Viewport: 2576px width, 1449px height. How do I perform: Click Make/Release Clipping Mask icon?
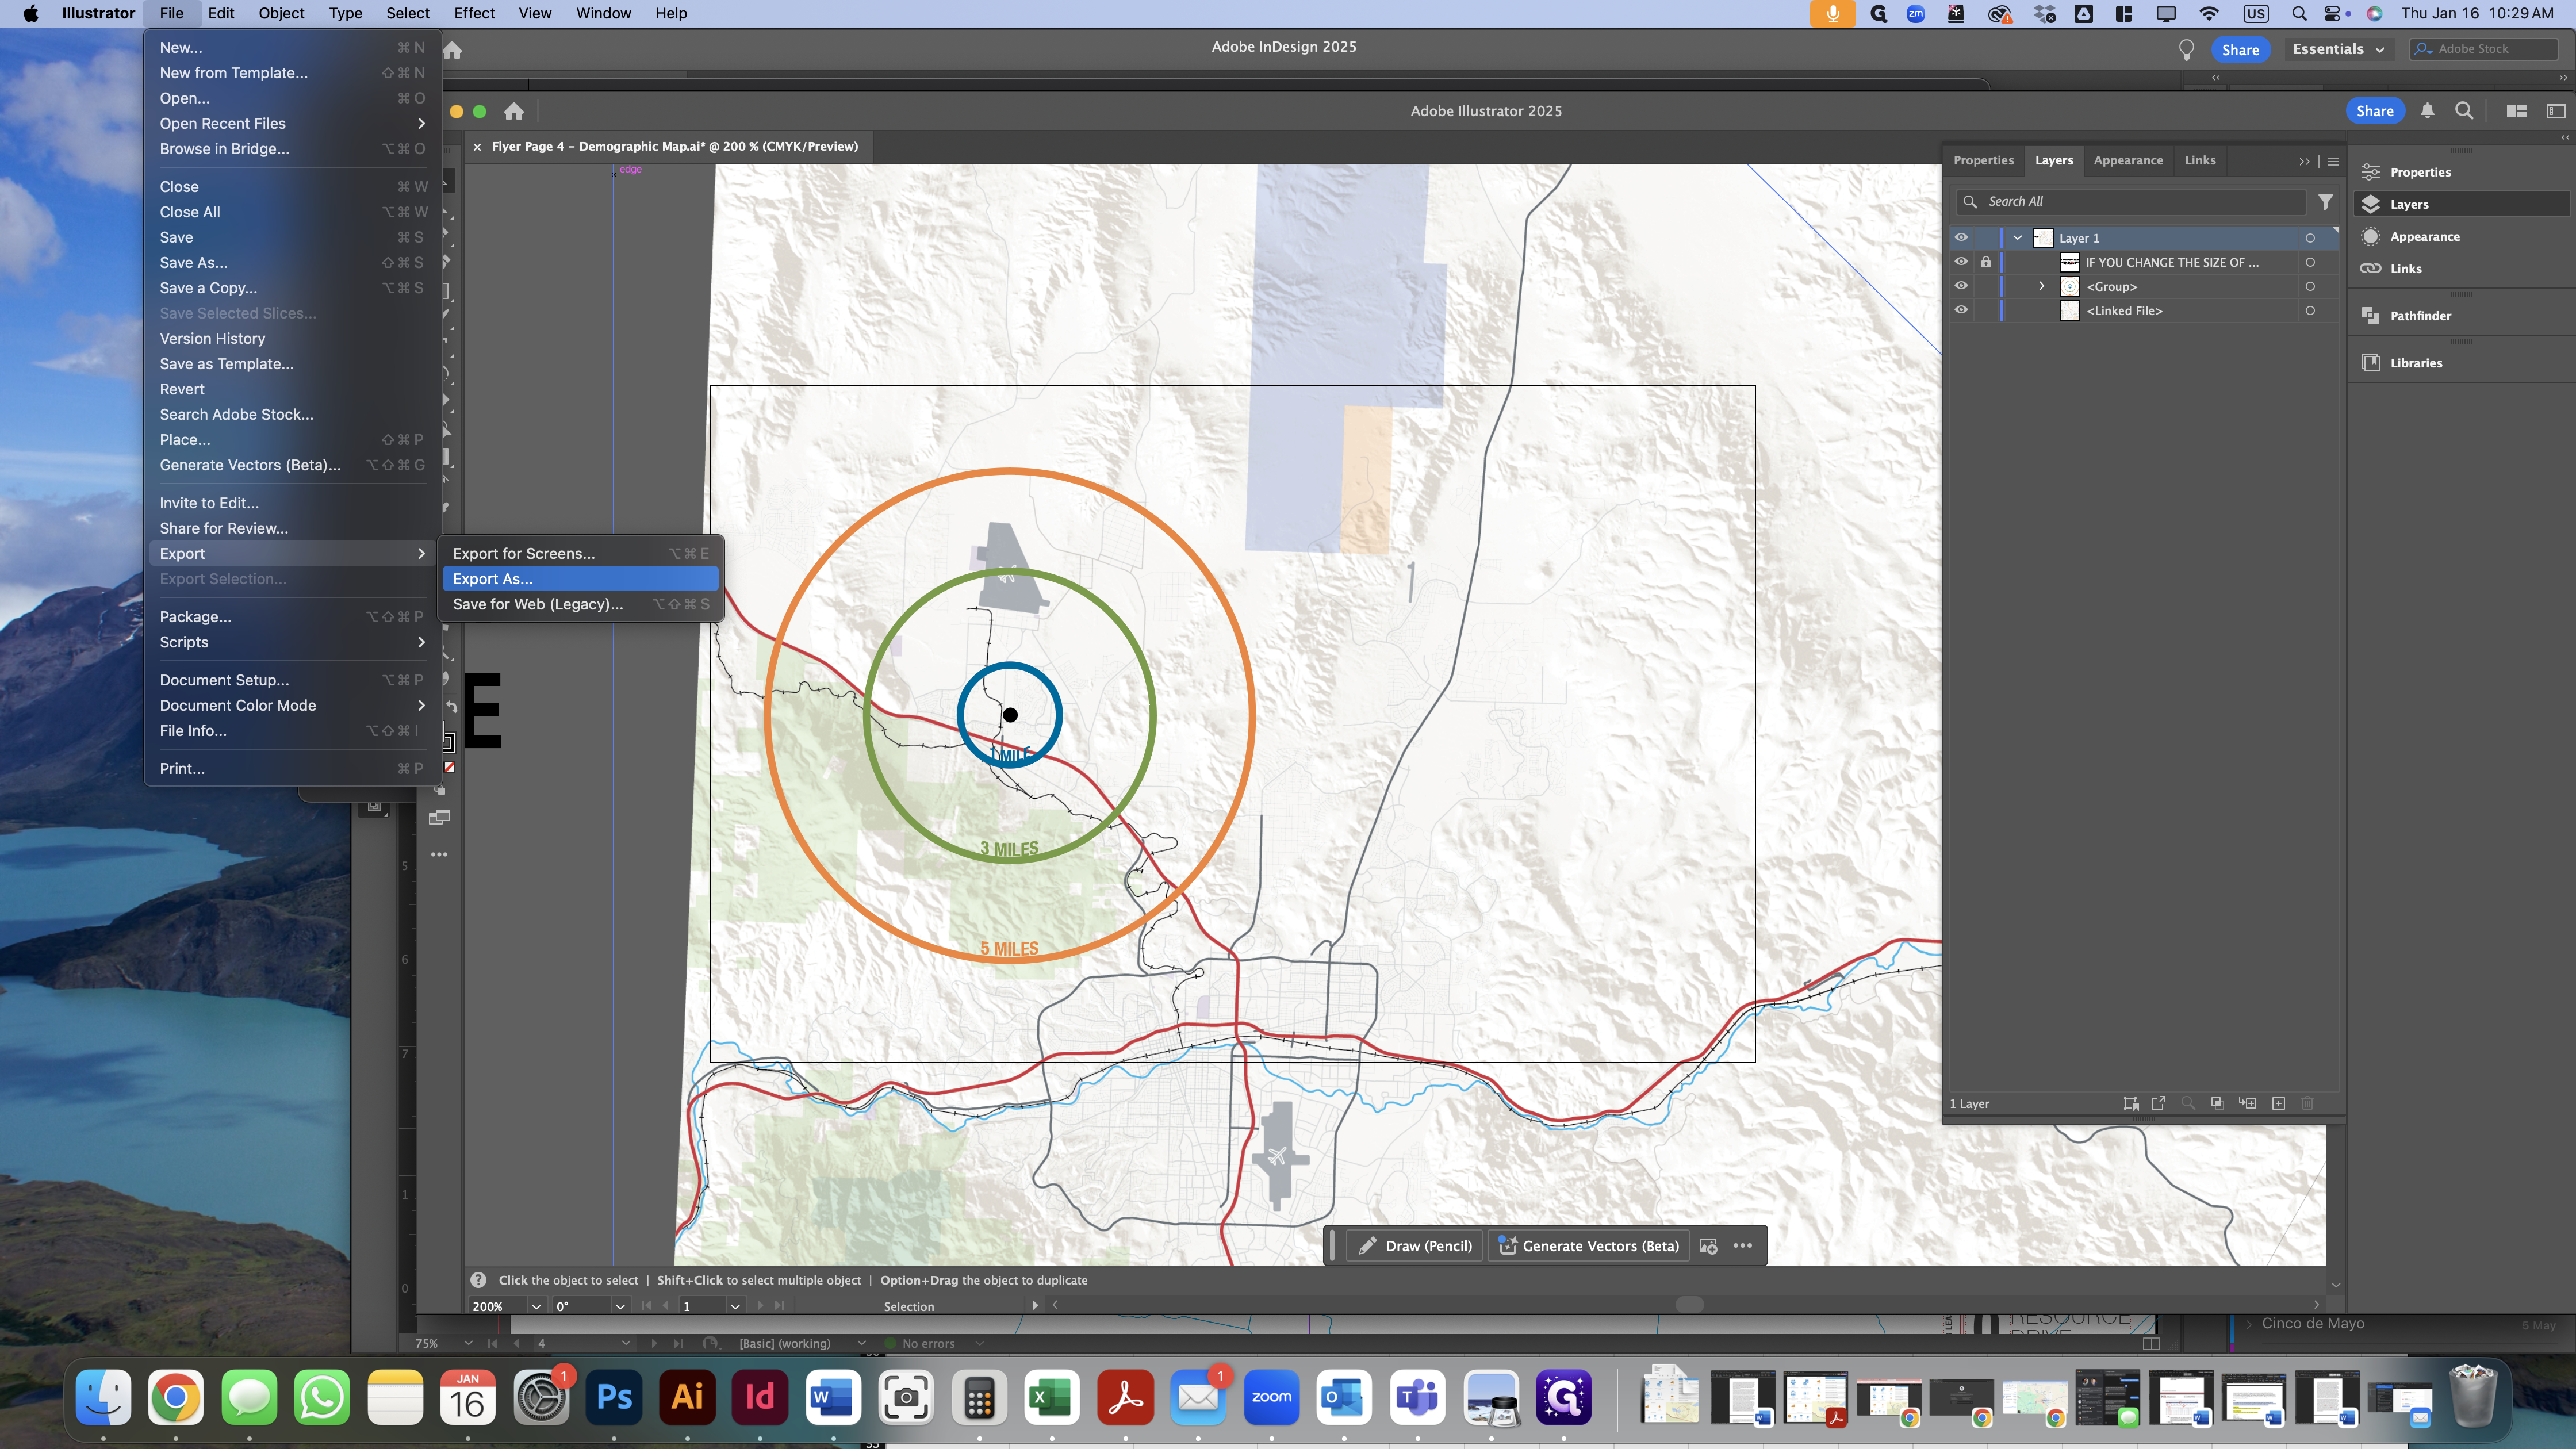pos(2217,1103)
